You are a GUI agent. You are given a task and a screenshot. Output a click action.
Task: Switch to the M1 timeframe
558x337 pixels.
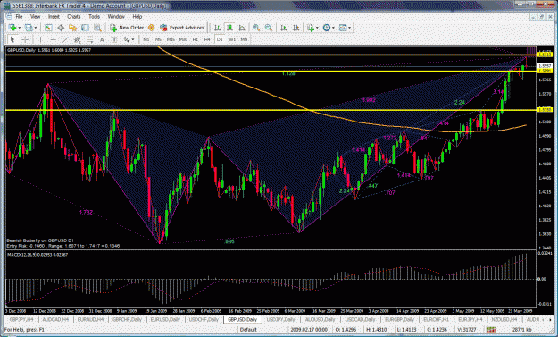point(146,39)
